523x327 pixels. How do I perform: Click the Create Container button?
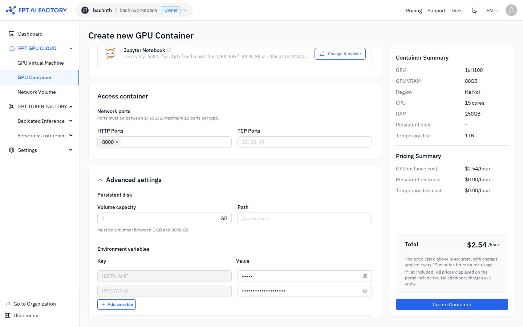coord(452,304)
